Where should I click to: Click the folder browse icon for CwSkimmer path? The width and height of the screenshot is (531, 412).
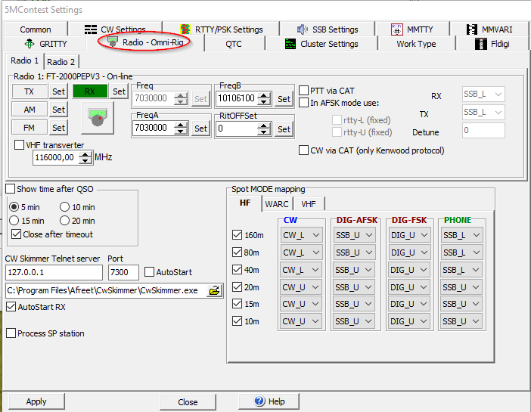(x=214, y=290)
